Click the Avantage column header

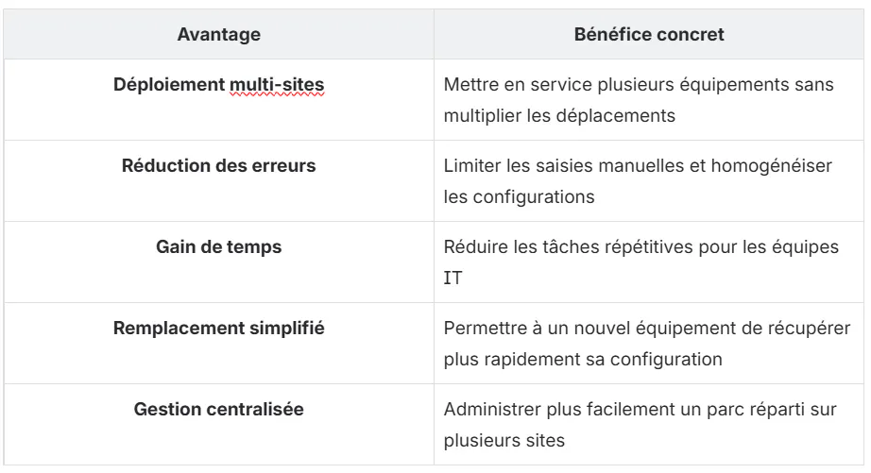tap(218, 34)
